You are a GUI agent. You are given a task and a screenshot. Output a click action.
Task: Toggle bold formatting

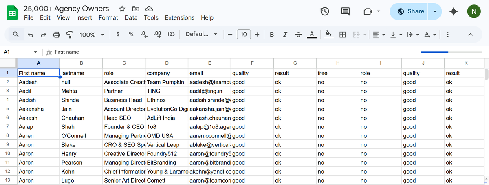coord(272,35)
